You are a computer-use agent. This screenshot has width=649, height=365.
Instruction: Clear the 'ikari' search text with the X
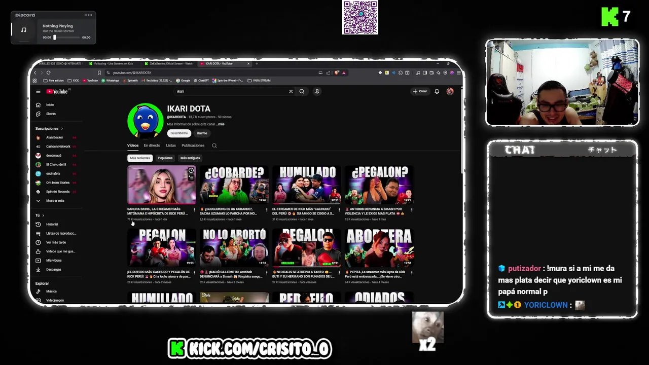(291, 91)
